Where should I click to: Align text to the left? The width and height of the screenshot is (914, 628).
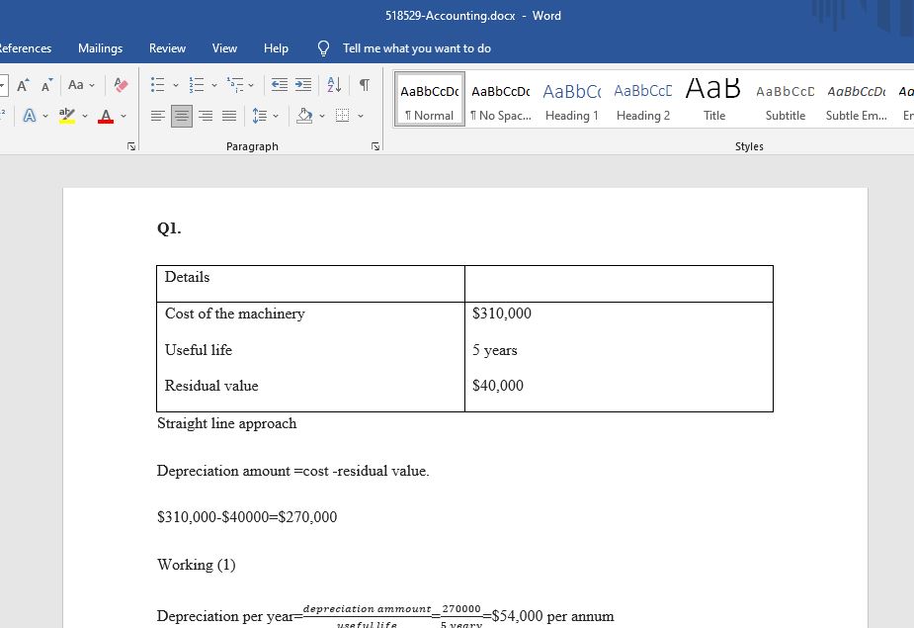(157, 116)
